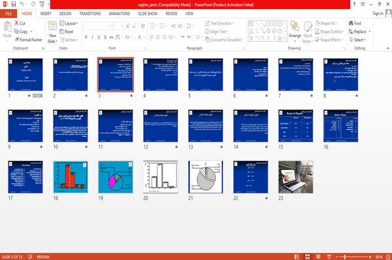Expand the Layout dropdown

coord(69,23)
